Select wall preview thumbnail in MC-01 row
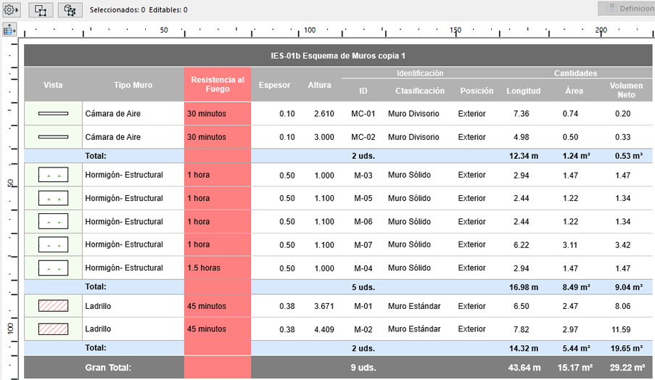 tap(53, 114)
